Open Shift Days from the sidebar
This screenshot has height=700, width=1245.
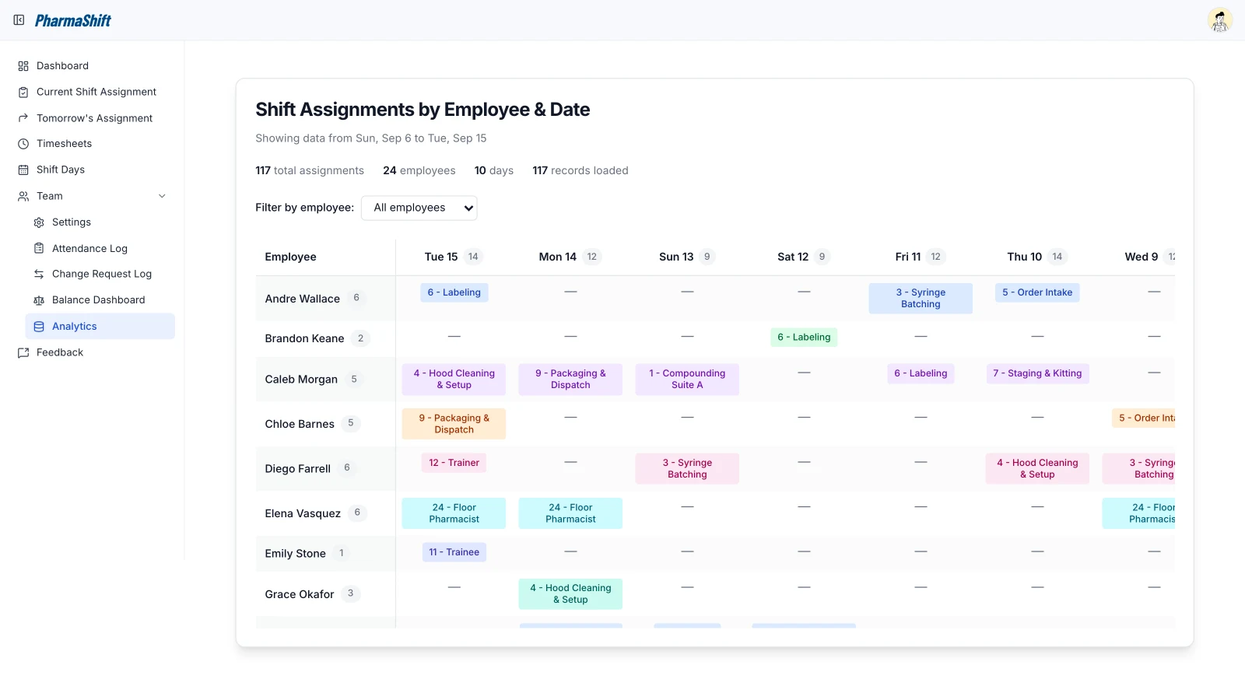point(61,170)
